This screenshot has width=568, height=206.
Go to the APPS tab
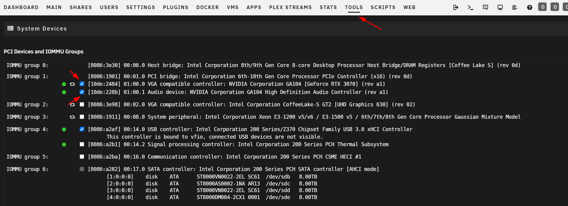point(254,7)
